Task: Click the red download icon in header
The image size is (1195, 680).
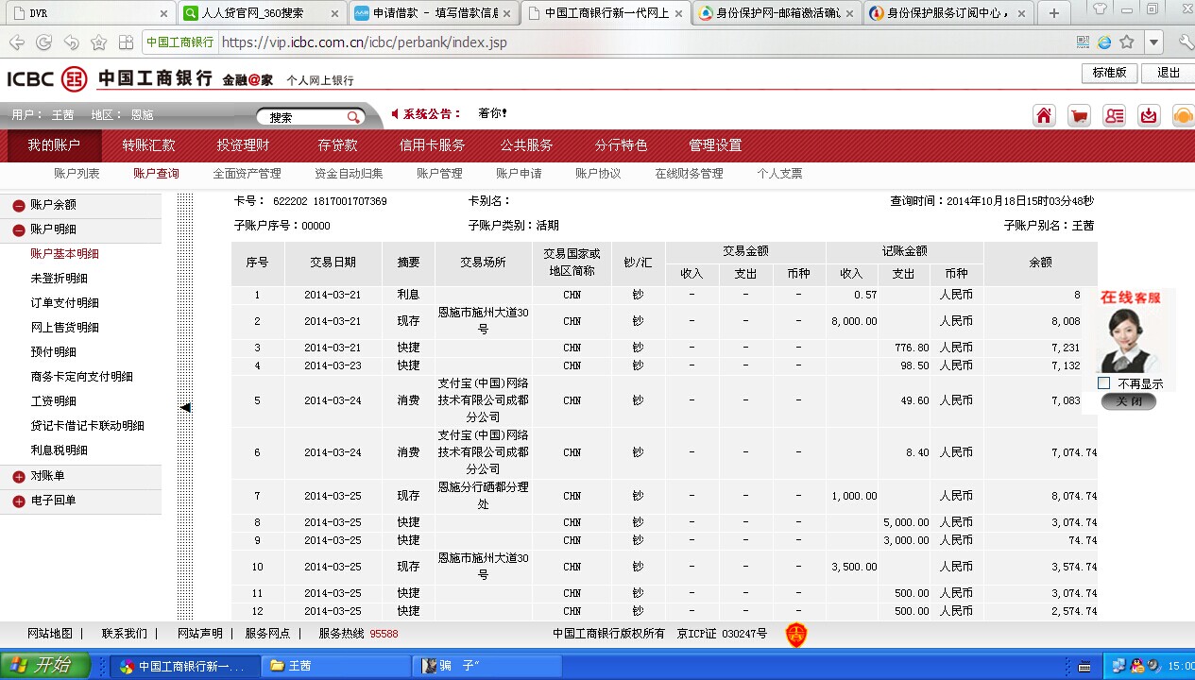Action: (1148, 115)
